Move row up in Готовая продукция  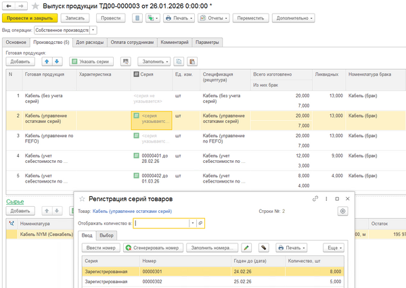47,62
